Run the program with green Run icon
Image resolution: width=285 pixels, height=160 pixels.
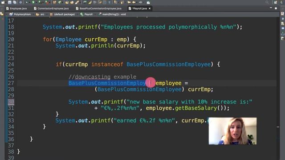[33, 2]
